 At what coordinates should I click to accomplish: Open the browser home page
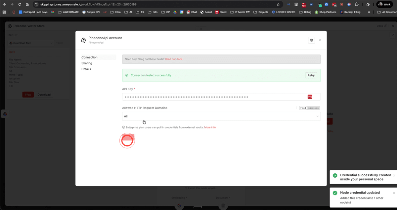click(x=27, y=5)
